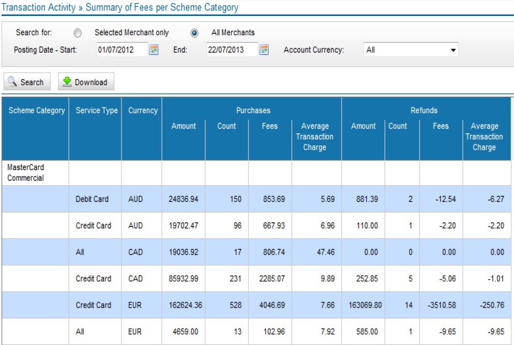Click the Refunds group header

tap(424, 110)
